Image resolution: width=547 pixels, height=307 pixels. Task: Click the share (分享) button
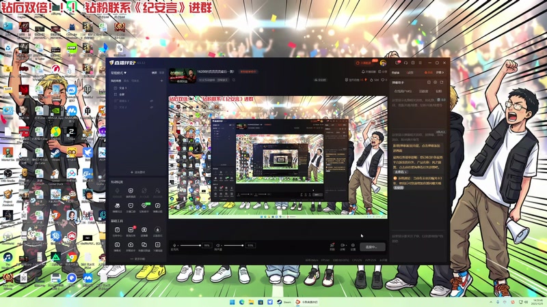click(383, 72)
